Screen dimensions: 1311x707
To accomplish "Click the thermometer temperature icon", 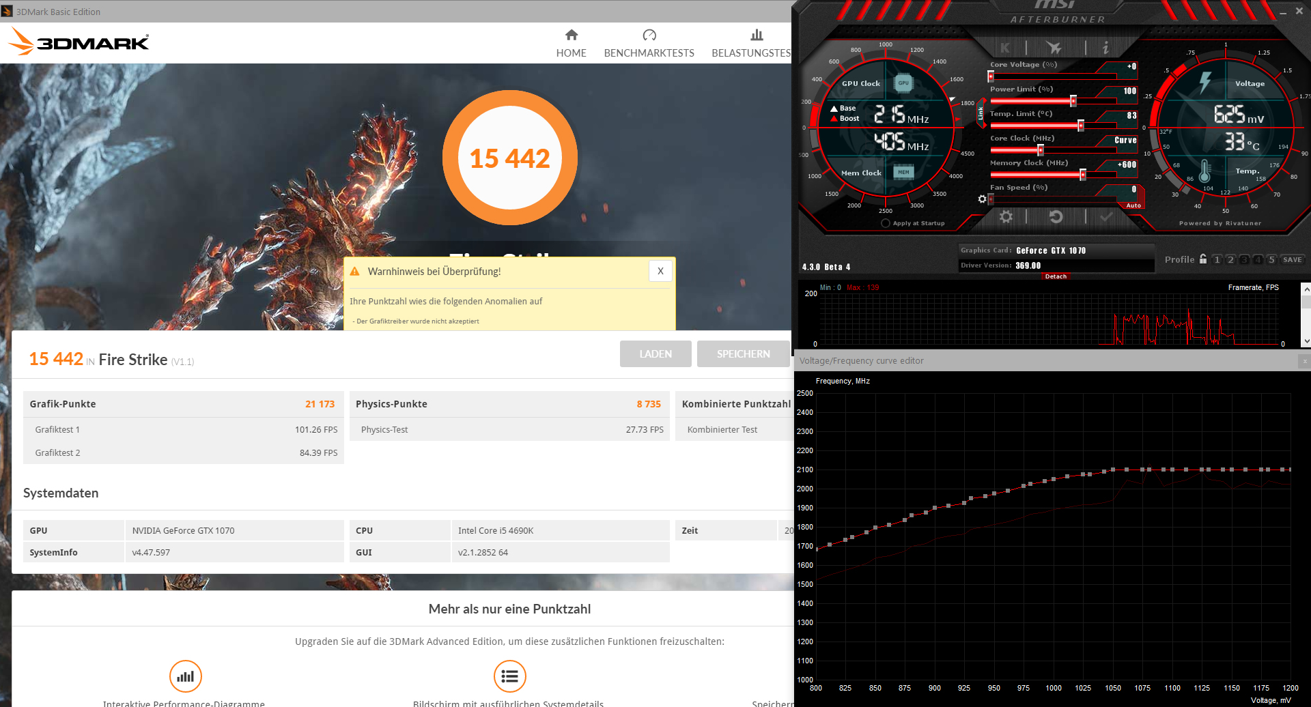I will point(1204,171).
